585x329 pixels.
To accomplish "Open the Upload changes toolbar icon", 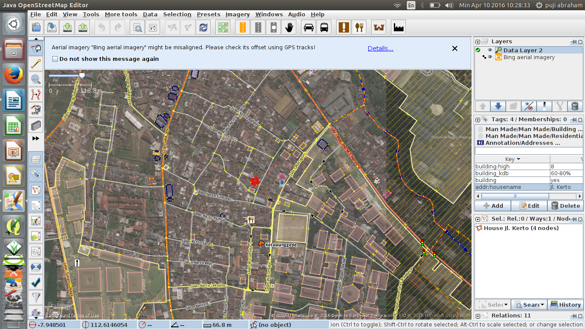I will [83, 27].
